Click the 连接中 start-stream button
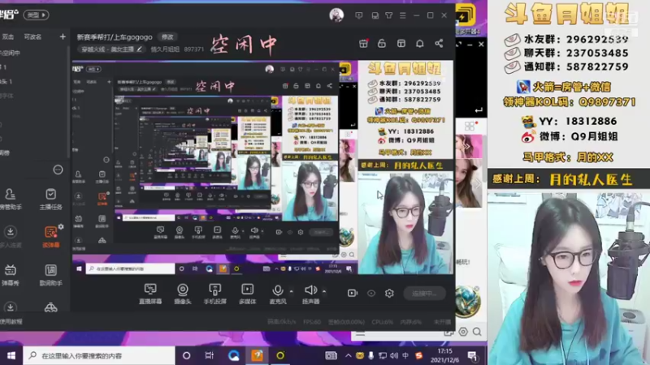Viewport: 650px width, 365px height. tap(424, 293)
